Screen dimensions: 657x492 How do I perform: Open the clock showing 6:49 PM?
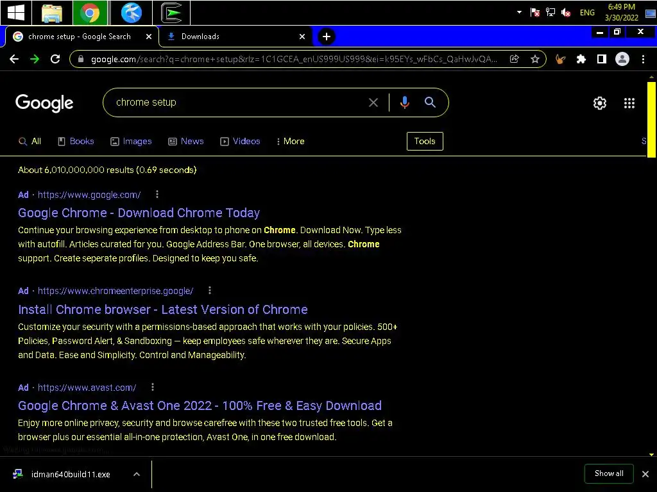(x=621, y=12)
